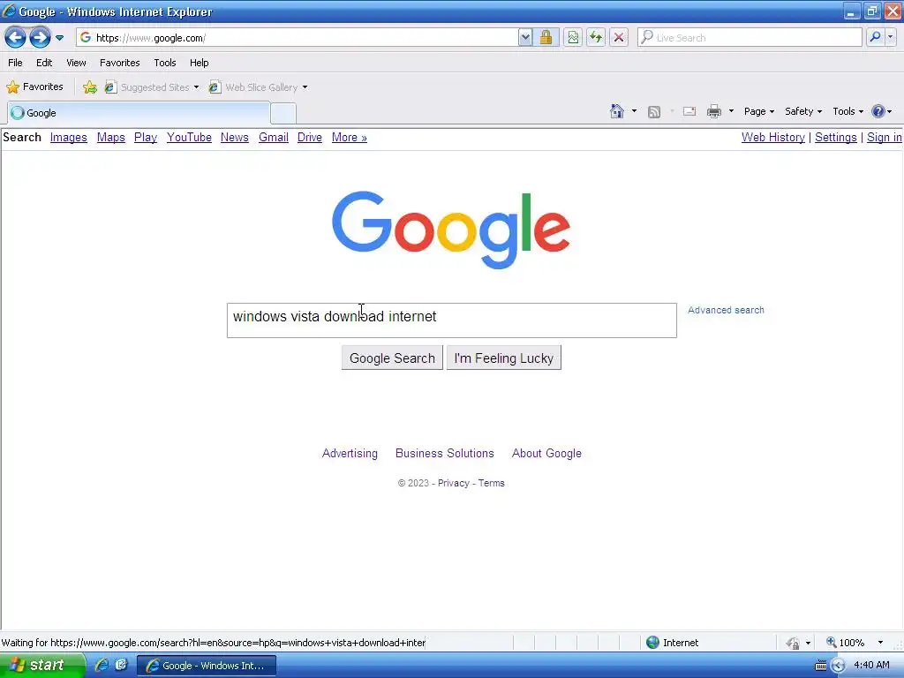Screen dimensions: 904x678
Task: Select the Google - Windows Internet Explorer taskbar button
Action: click(x=207, y=666)
